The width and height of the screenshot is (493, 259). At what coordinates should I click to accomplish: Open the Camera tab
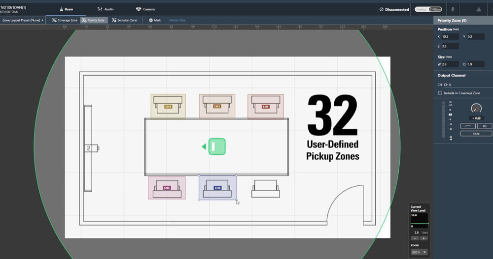tap(145, 9)
